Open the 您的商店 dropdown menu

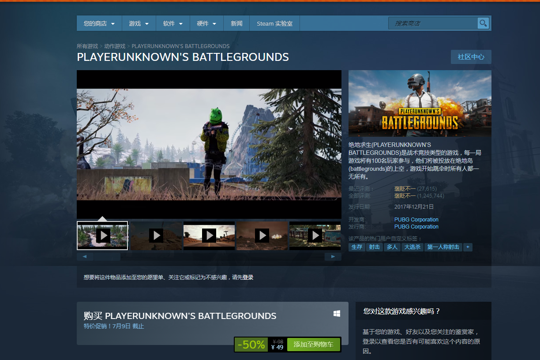coord(99,23)
